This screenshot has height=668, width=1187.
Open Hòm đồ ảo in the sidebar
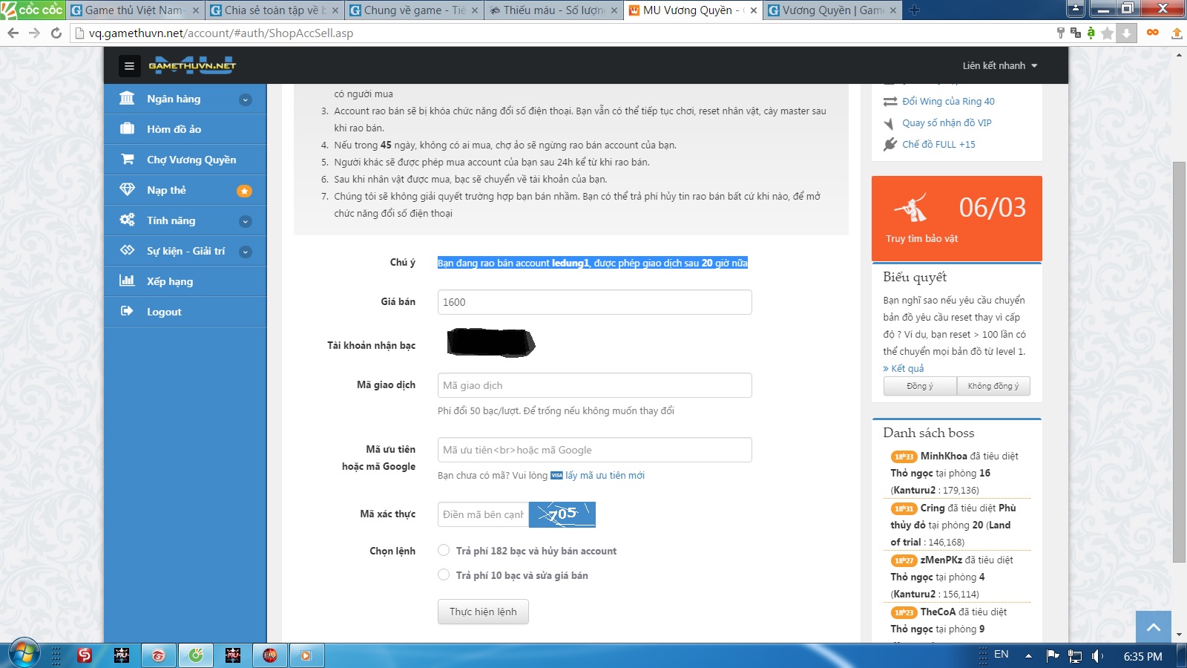coord(174,129)
